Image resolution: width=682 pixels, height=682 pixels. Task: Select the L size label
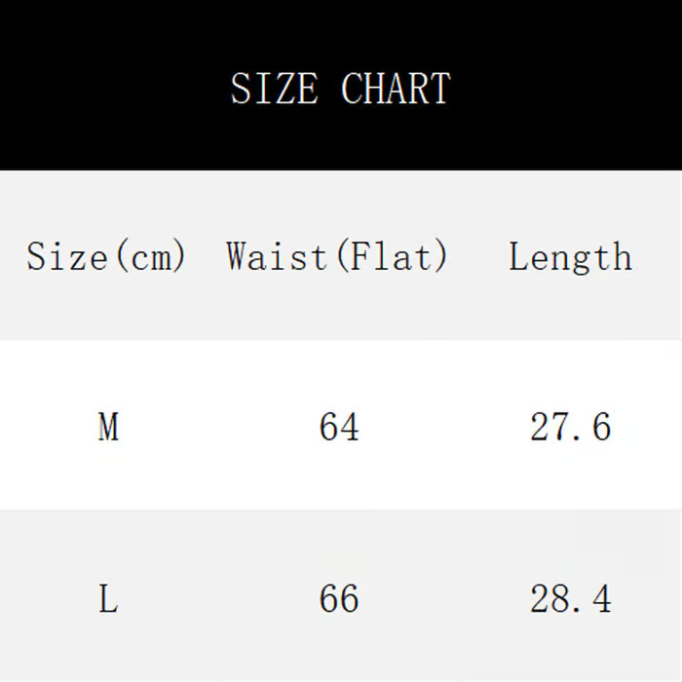click(x=108, y=598)
